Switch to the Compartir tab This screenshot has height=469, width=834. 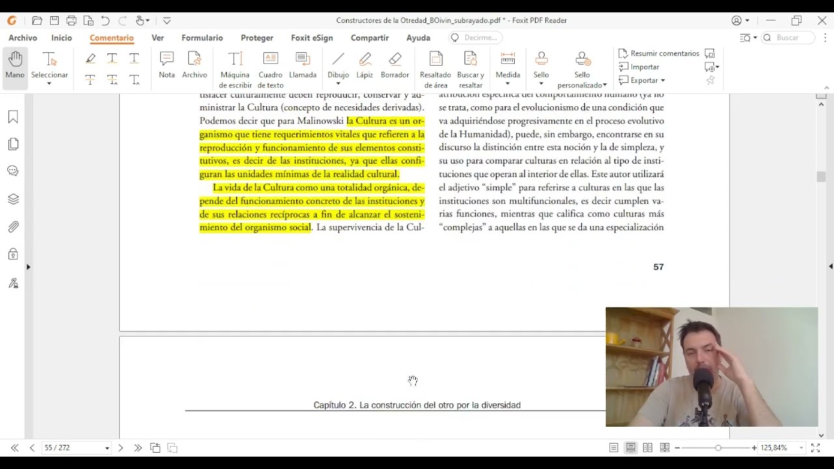pos(369,38)
